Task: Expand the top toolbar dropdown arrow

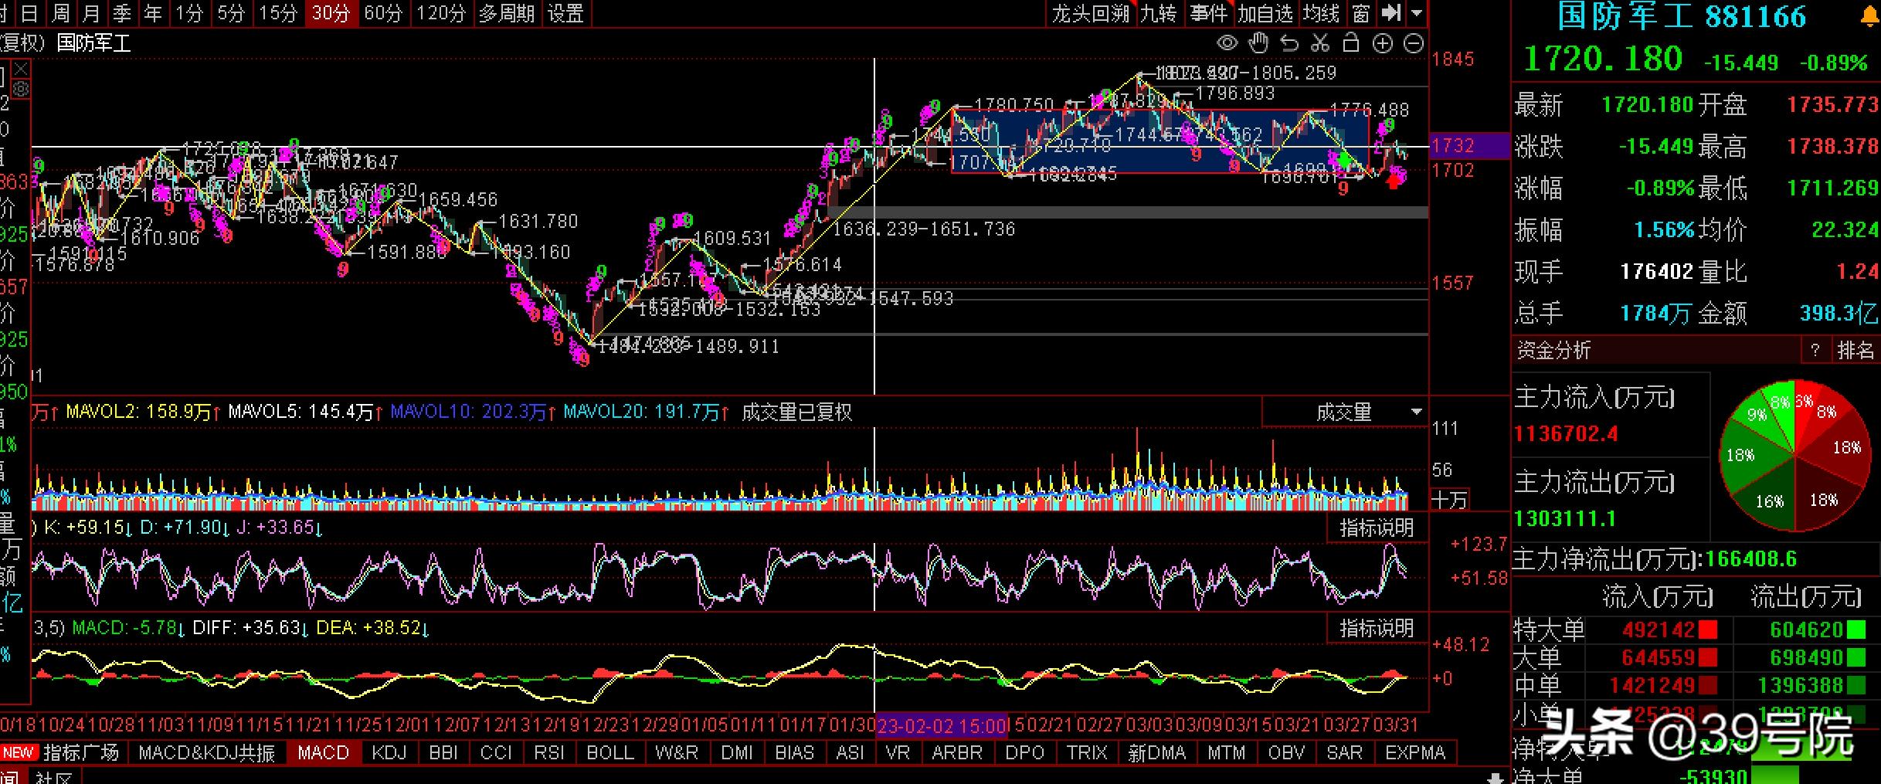Action: click(x=1417, y=13)
